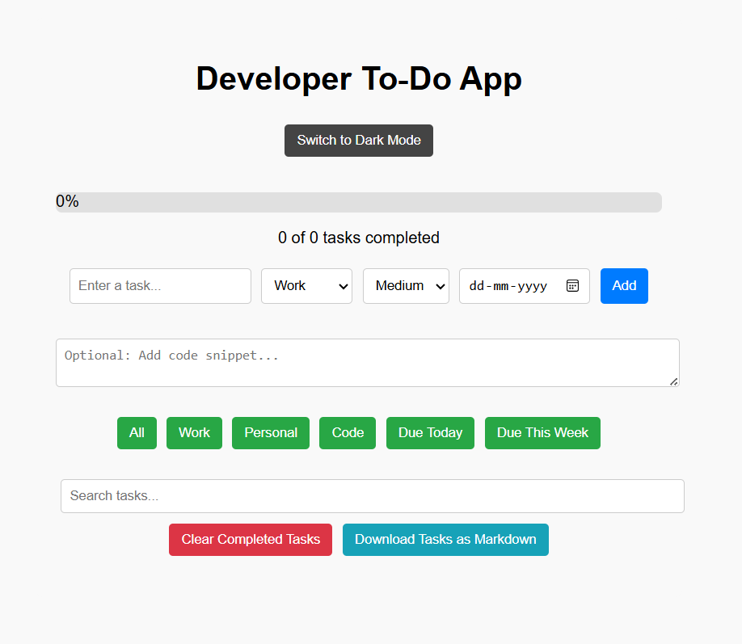This screenshot has width=742, height=644.
Task: Open the Medium priority dropdown
Action: (406, 285)
